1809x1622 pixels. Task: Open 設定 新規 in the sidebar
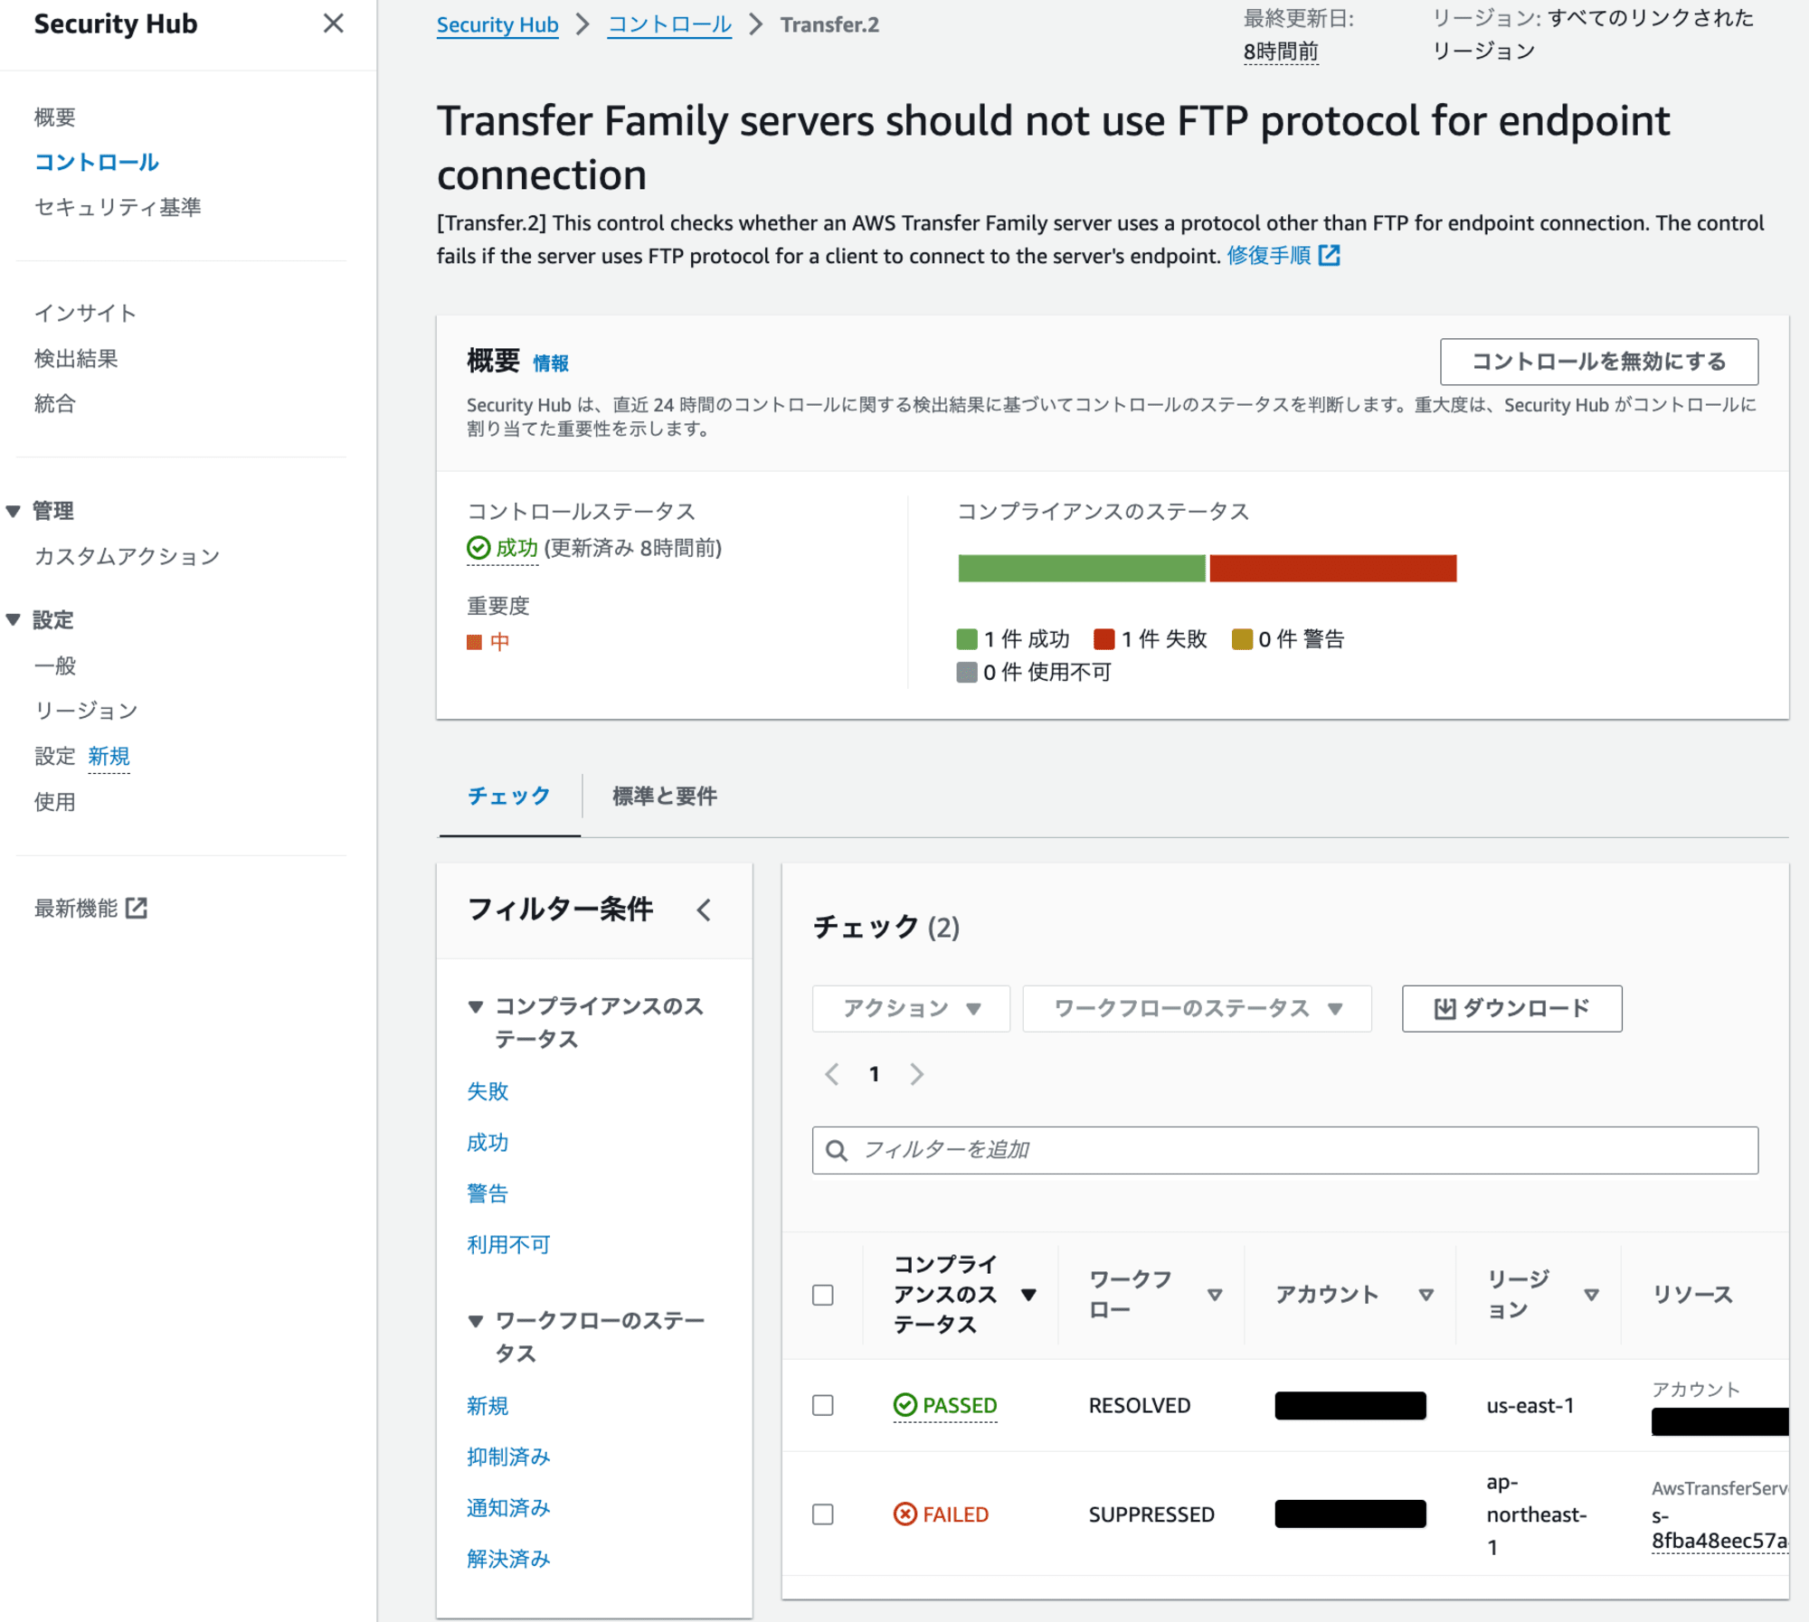82,756
